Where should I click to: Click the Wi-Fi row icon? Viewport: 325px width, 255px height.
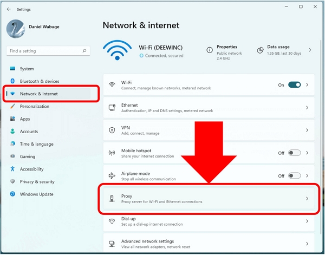pyautogui.click(x=112, y=84)
